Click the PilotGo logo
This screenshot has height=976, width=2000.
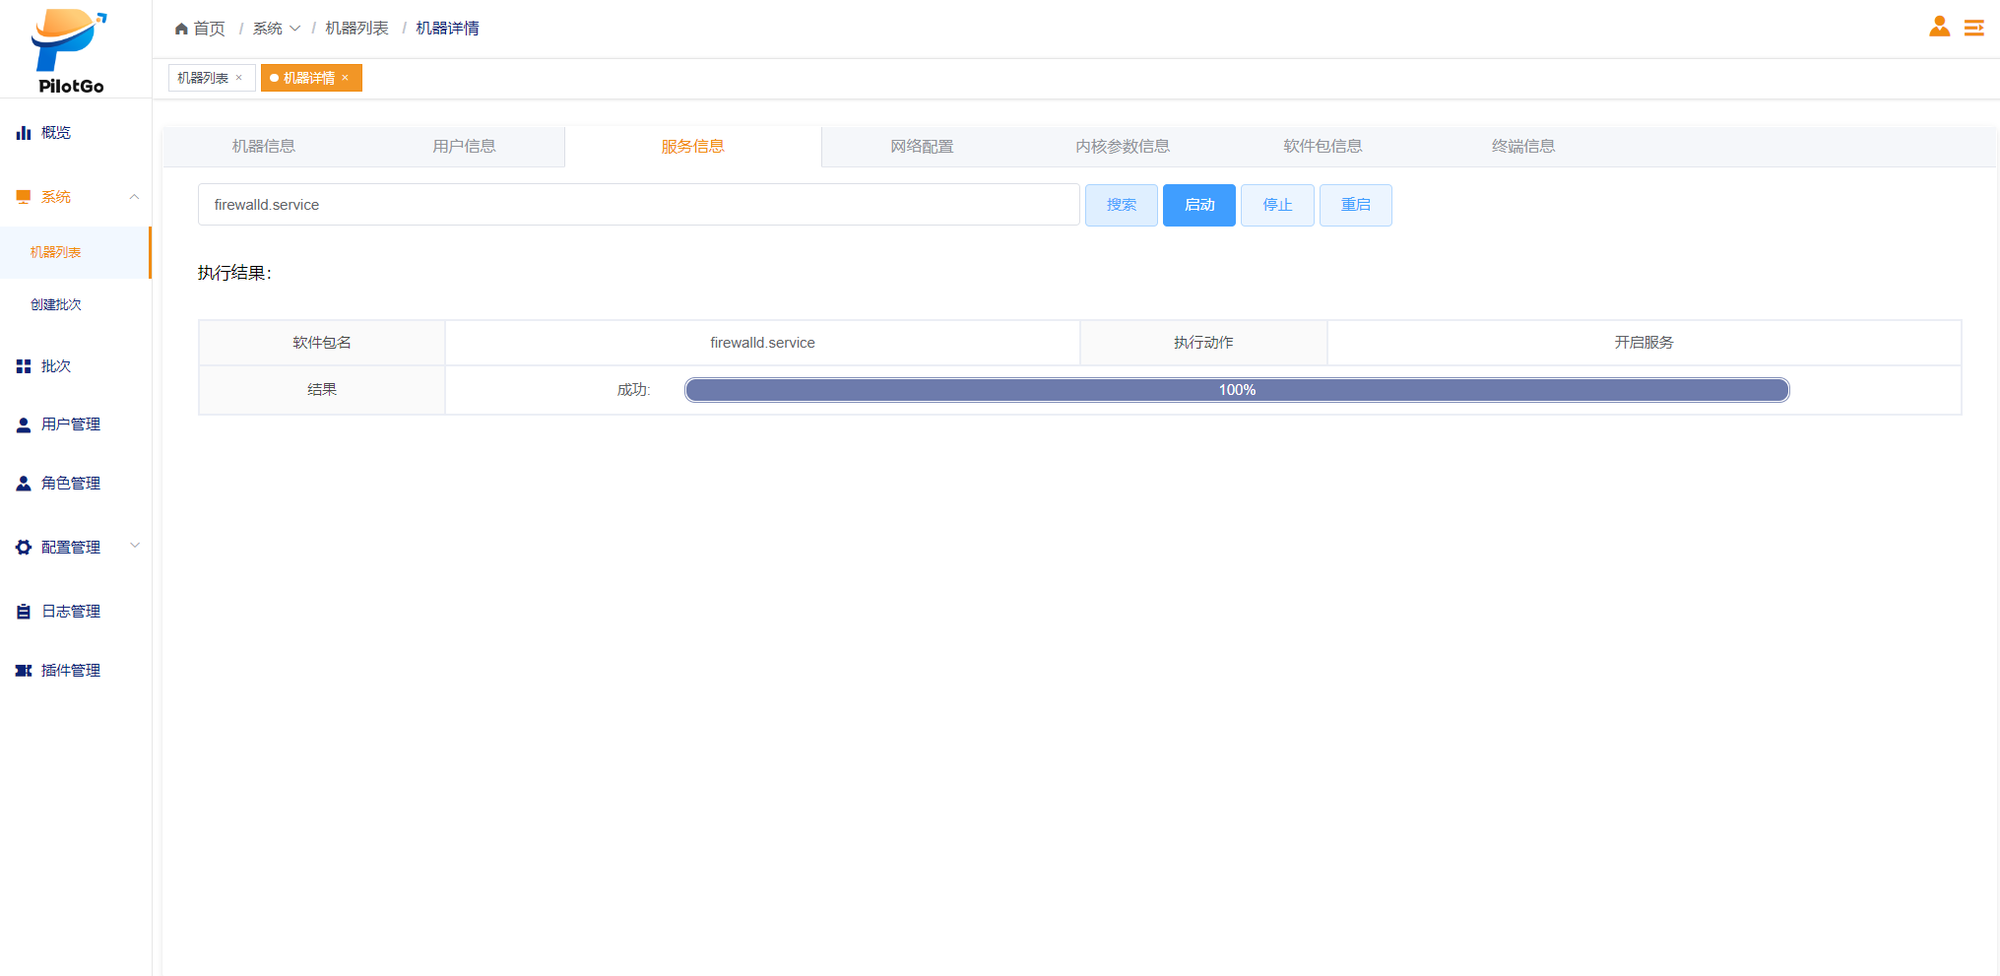(70, 51)
